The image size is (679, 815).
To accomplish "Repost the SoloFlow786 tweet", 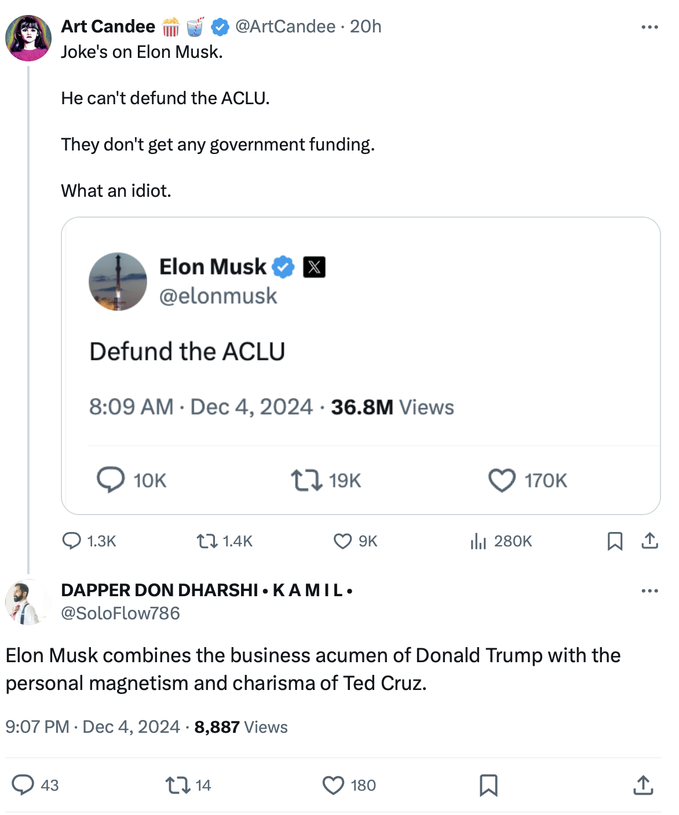I will tap(177, 785).
